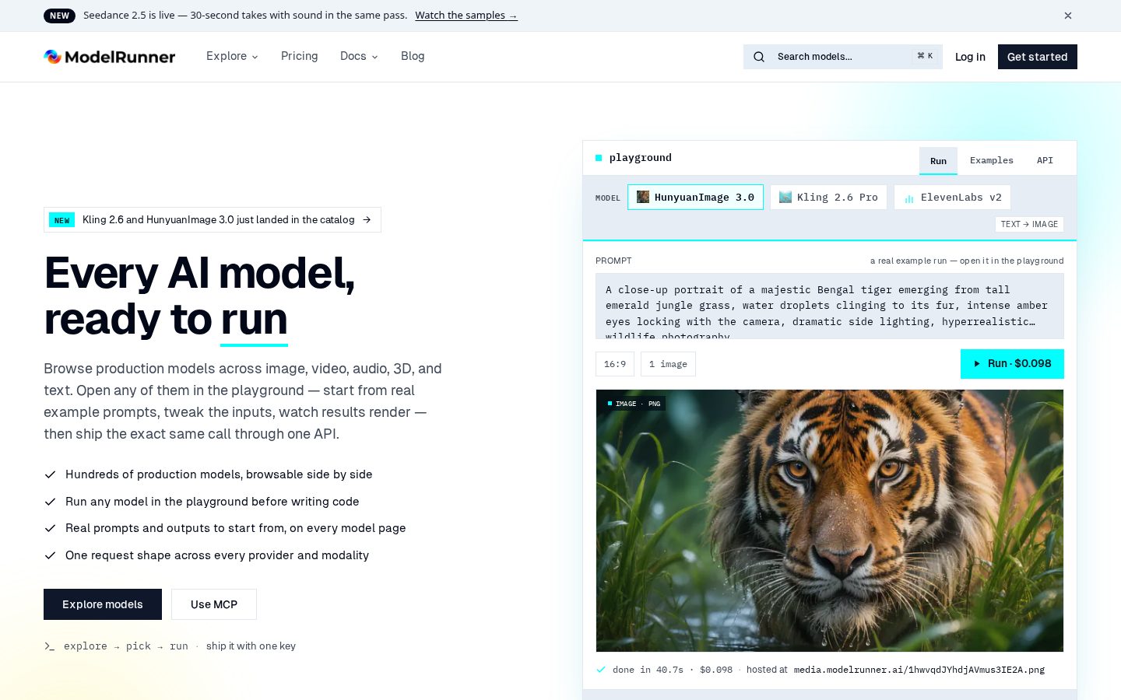Click 'Run any model in the playground' bullet
Screen dimensions: 1121x700
213,502
